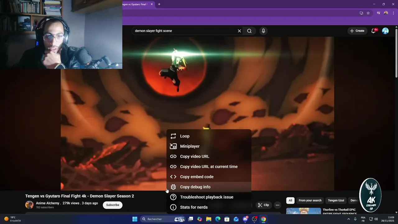Open a new browser tab
This screenshot has height=224, width=398.
pos(159,4)
